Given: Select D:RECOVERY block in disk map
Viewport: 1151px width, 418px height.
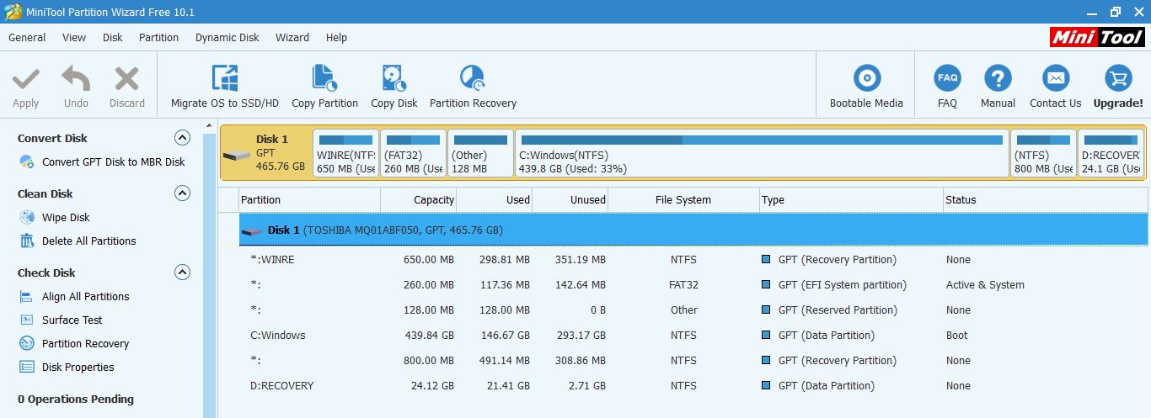Looking at the screenshot, I should 1111,153.
